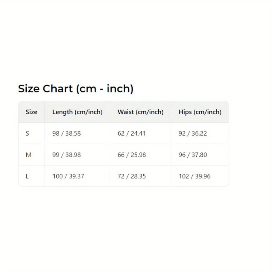The width and height of the screenshot is (272, 272).
Task: Select the 98 / 38.58 length cell
Action: pyautogui.click(x=67, y=133)
